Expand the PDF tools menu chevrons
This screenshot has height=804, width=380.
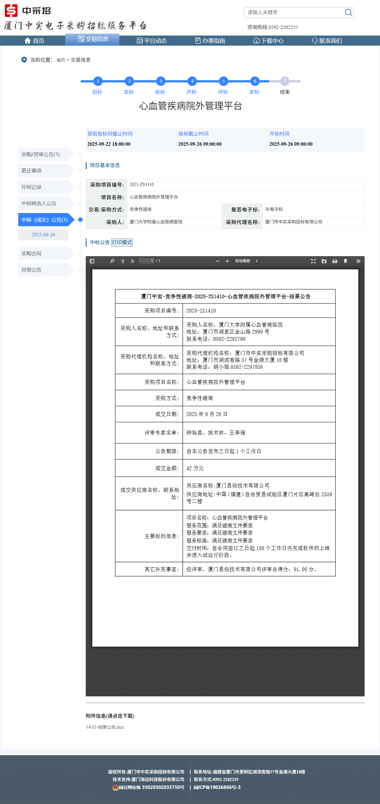[x=358, y=261]
